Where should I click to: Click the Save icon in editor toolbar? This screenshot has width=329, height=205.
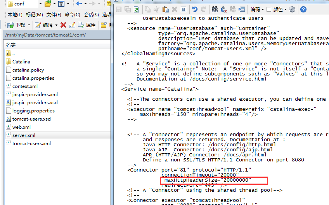(x=119, y=9)
